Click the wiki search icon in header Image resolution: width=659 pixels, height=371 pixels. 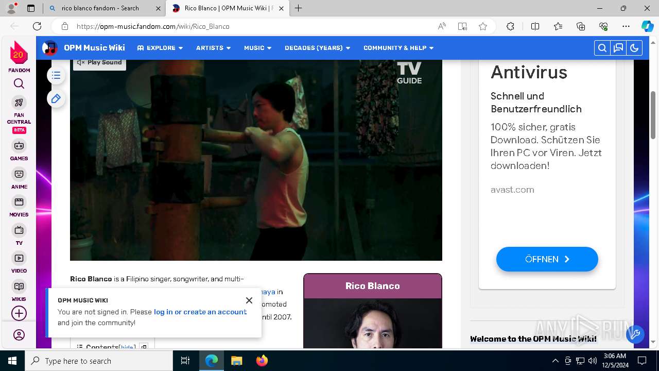(x=602, y=48)
